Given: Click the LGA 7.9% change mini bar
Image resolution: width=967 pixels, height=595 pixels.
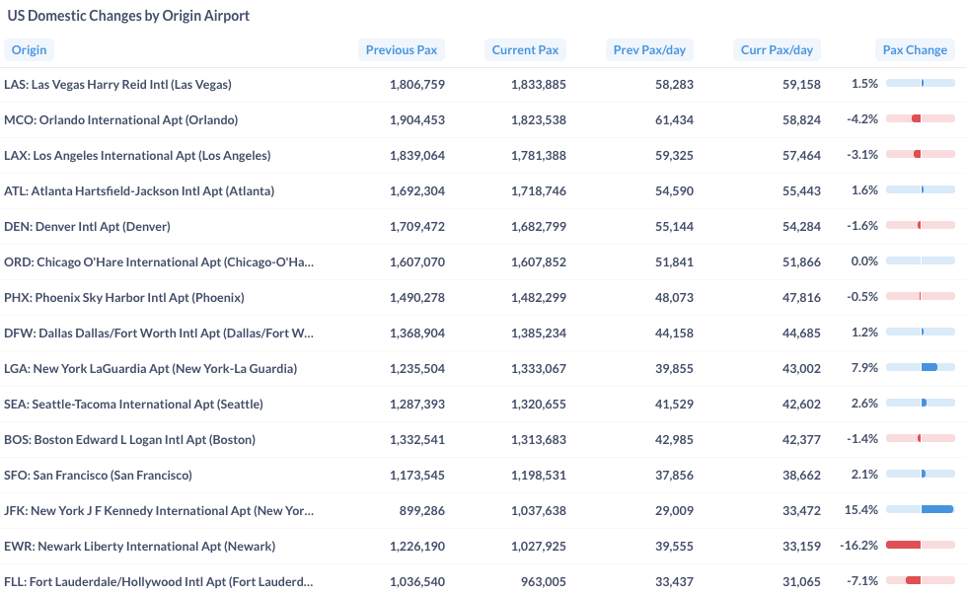Looking at the screenshot, I should click(x=921, y=367).
